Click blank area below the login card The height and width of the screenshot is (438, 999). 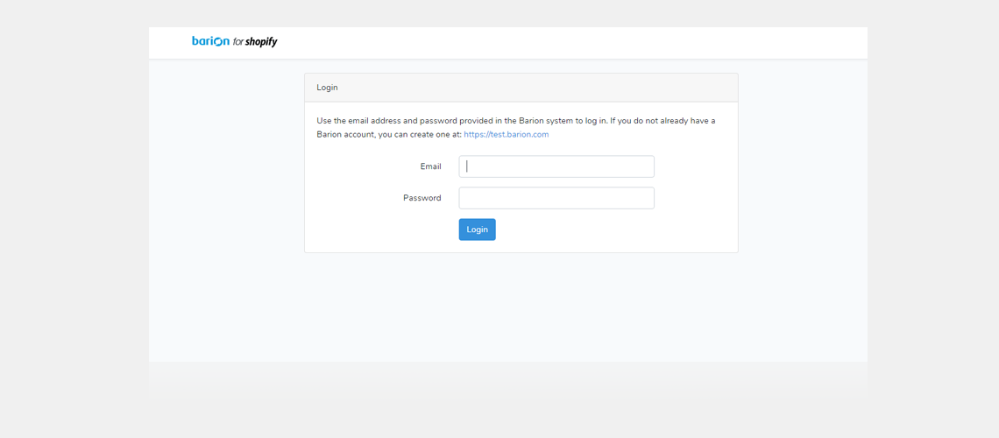point(521,306)
